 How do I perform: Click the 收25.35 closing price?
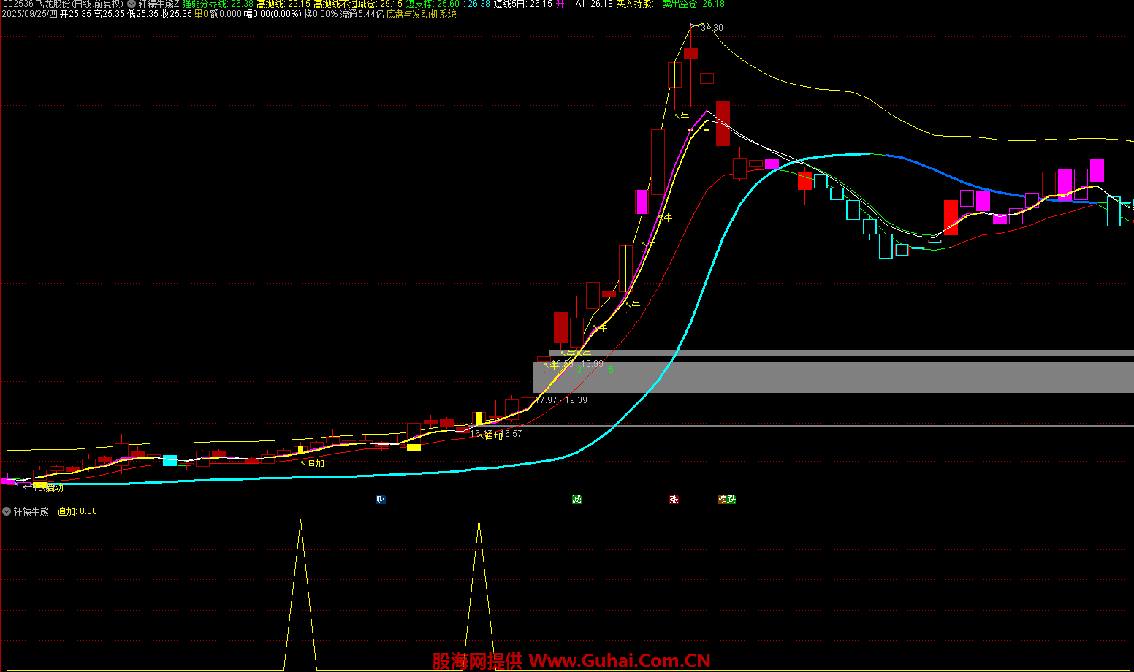pos(176,14)
